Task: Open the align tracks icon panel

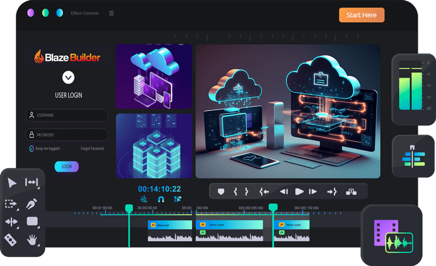Action: coord(413,156)
